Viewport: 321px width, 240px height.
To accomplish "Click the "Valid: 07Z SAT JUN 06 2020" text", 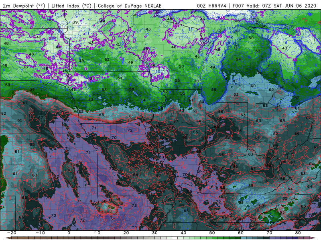I will (x=281, y=6).
